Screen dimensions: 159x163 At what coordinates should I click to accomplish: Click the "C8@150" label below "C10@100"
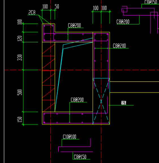(80, 157)
